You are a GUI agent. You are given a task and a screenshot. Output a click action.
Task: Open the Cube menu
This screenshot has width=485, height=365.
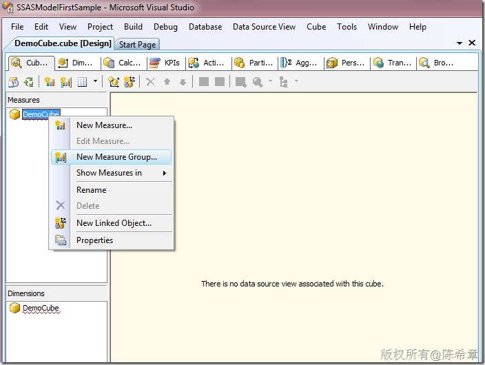point(316,27)
